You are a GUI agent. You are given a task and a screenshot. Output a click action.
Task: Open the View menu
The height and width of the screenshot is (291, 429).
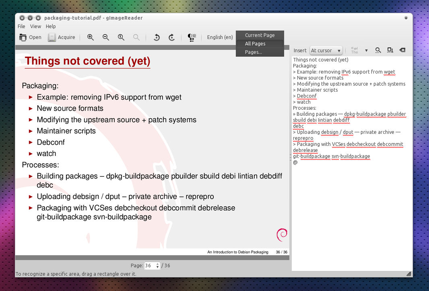[x=35, y=26]
